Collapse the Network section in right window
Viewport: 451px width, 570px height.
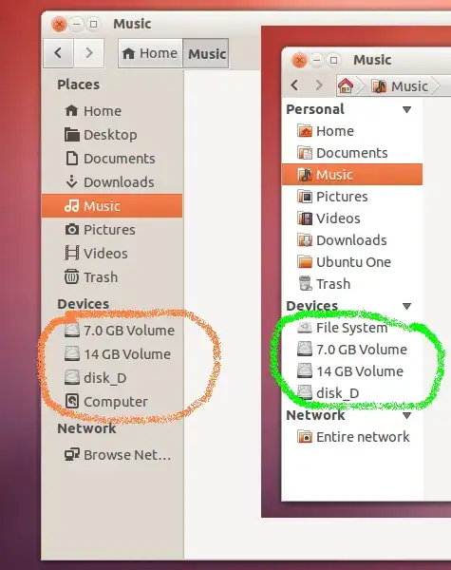pos(407,415)
